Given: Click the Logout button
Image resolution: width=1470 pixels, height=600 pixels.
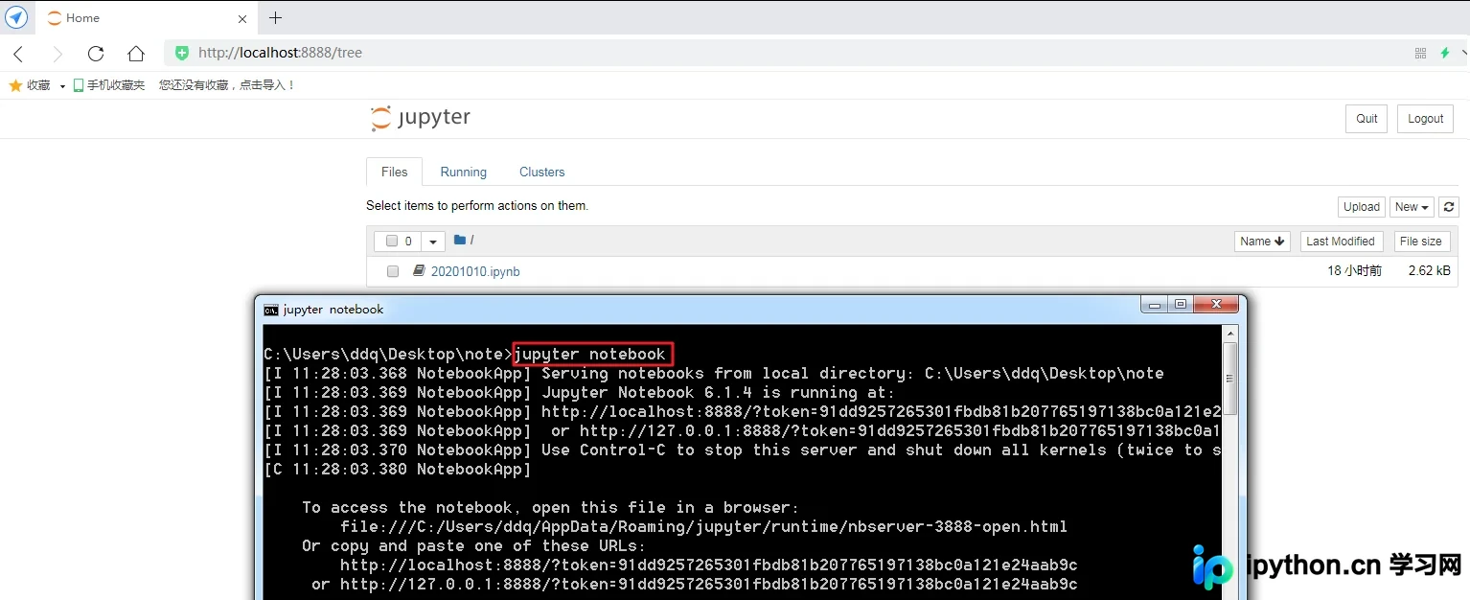Looking at the screenshot, I should (x=1425, y=119).
